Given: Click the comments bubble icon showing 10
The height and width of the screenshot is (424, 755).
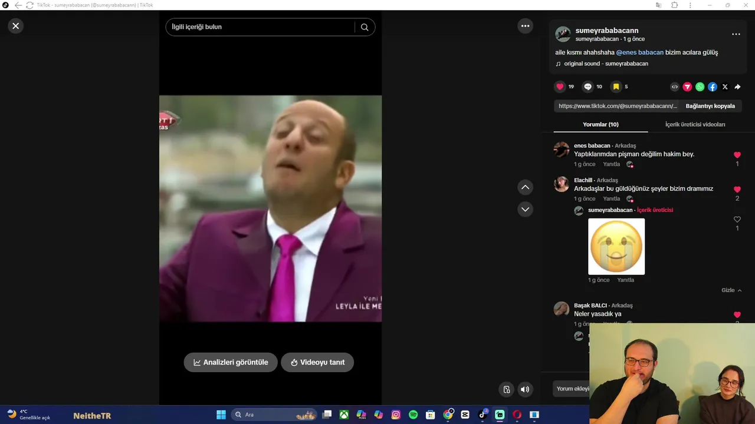Looking at the screenshot, I should (587, 87).
